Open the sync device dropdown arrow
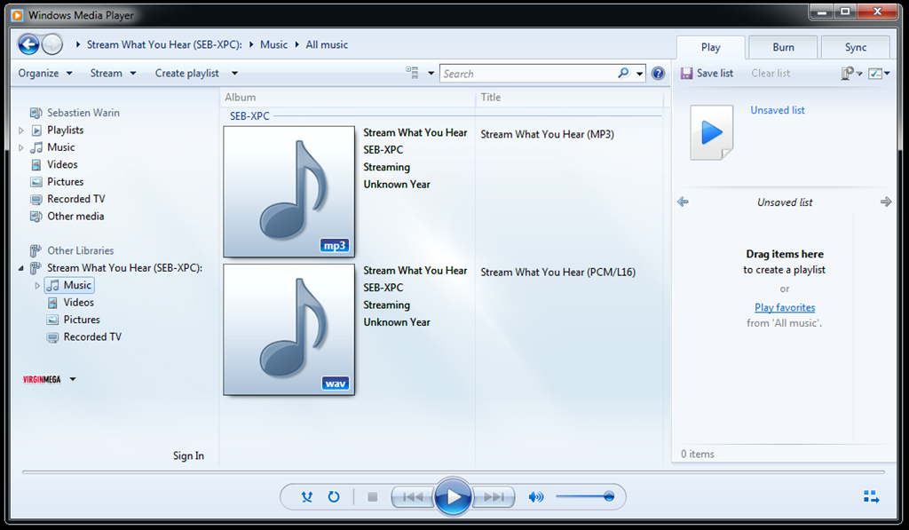909x530 pixels. click(859, 73)
